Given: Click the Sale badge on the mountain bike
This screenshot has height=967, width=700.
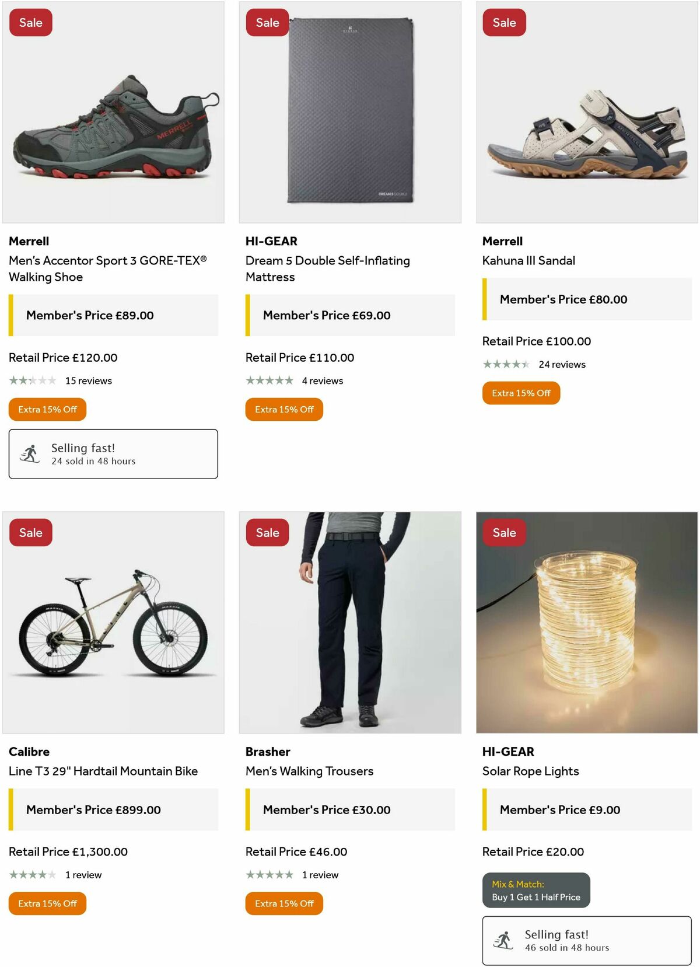Looking at the screenshot, I should [x=30, y=532].
